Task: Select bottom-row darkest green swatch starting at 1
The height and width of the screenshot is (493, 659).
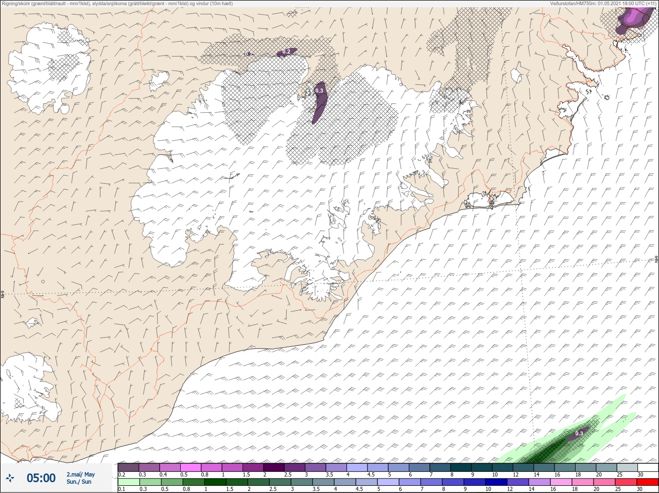Action: 215,482
